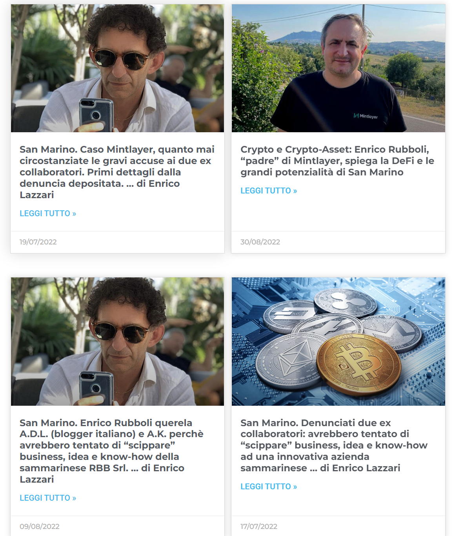The height and width of the screenshot is (536, 453).
Task: Click the cryptocurrency coins image
Action: 338,341
